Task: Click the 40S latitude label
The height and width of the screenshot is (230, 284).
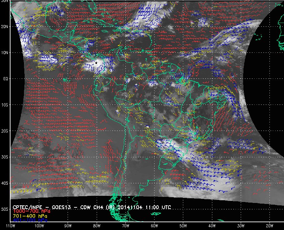Action: [5, 183]
